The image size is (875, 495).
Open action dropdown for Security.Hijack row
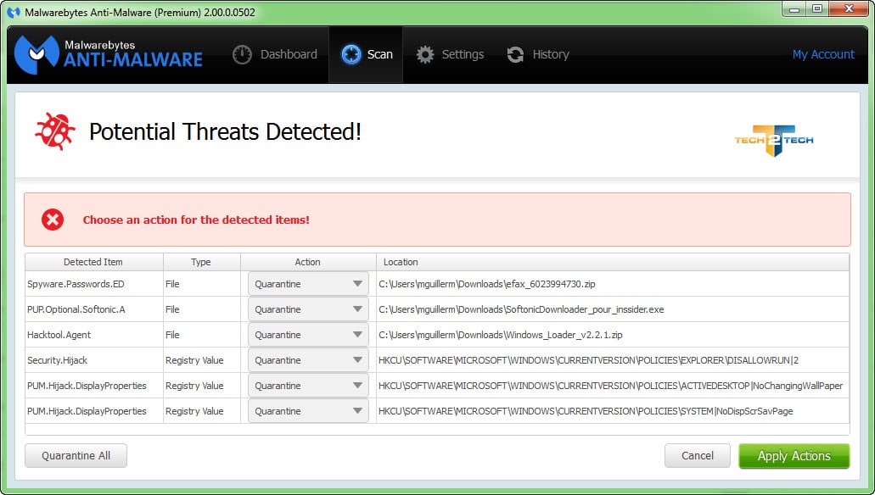308,360
